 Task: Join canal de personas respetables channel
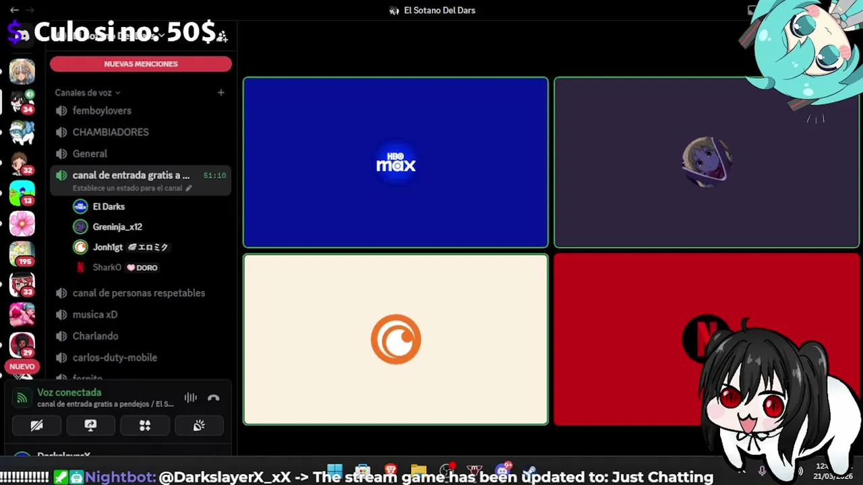(x=140, y=293)
